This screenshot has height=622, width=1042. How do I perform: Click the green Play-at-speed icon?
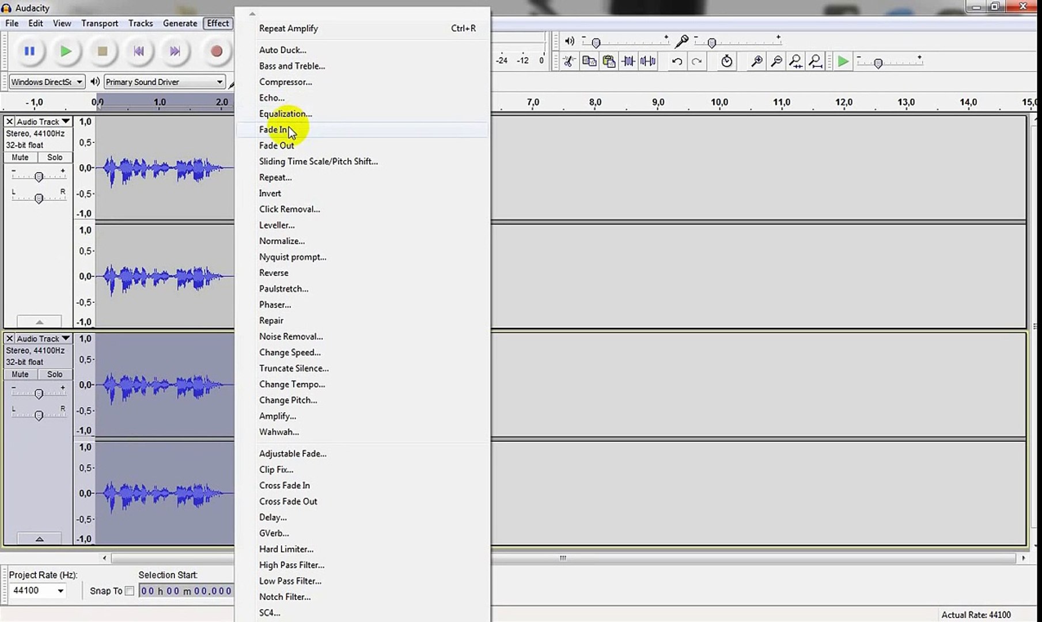pos(843,61)
